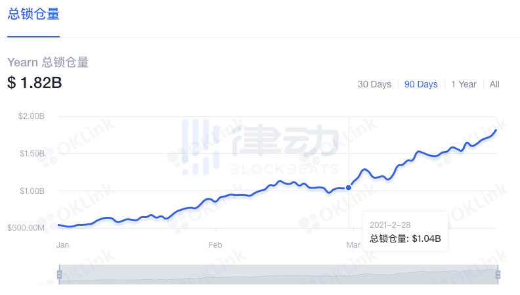
Task: Click the Mar label on x-axis
Action: tap(353, 245)
